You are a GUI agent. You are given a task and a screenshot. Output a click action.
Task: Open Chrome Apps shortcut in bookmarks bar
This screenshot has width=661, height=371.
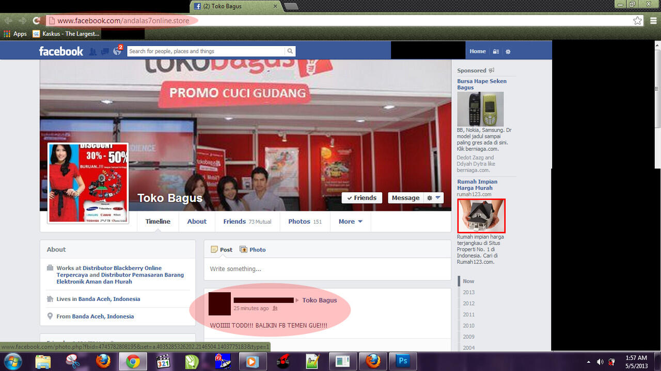click(15, 34)
